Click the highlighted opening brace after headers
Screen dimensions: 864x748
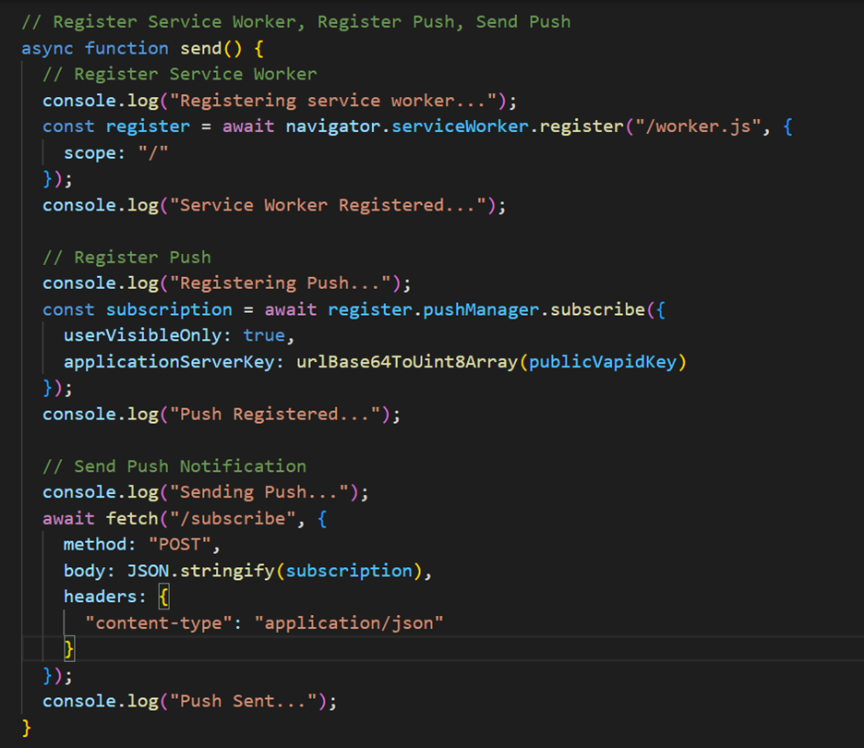[x=163, y=597]
